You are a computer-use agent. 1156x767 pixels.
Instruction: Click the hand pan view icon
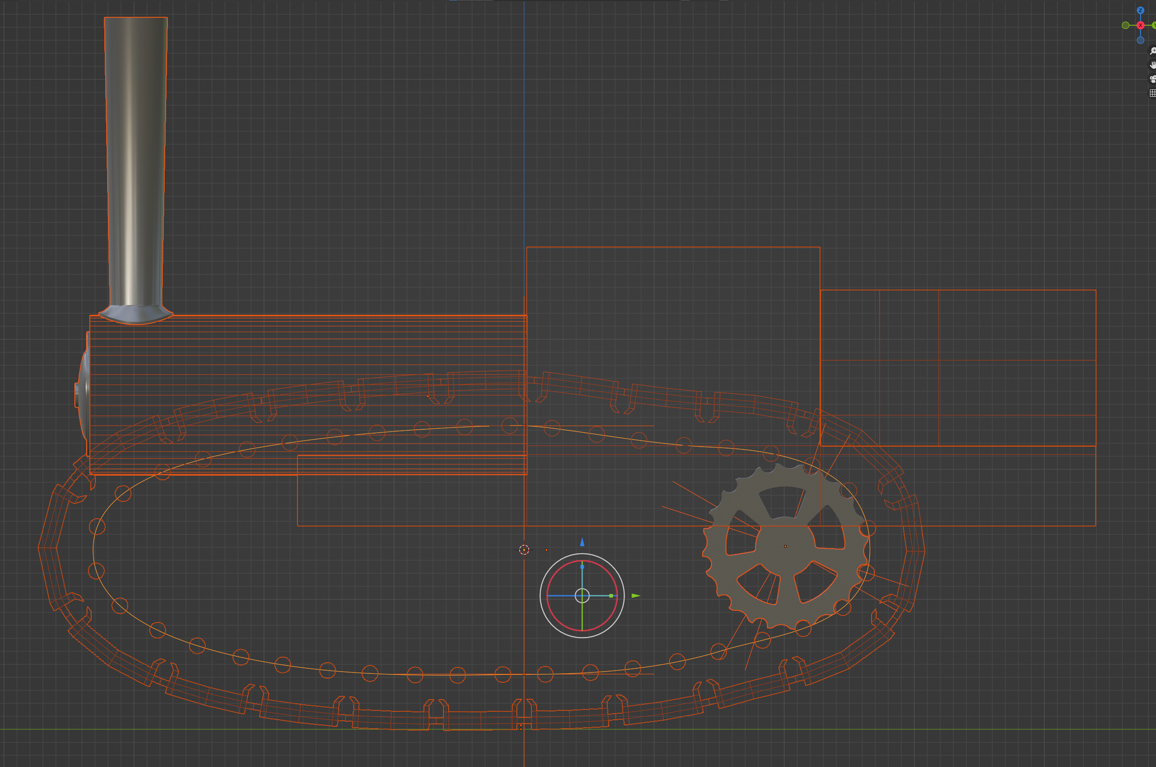coord(1153,65)
